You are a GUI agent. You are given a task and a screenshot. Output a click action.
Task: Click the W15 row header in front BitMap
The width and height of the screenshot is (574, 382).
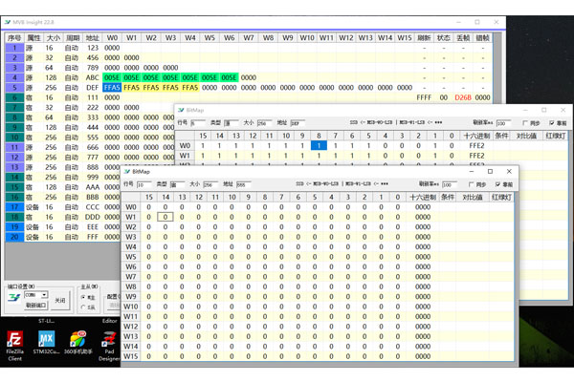(131, 356)
